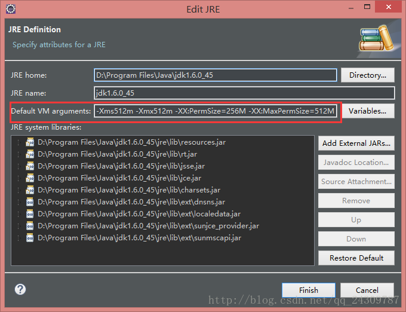Screen dimensions: 406x312
Task: Click the jar icon beside resources.jar
Action: point(30,142)
